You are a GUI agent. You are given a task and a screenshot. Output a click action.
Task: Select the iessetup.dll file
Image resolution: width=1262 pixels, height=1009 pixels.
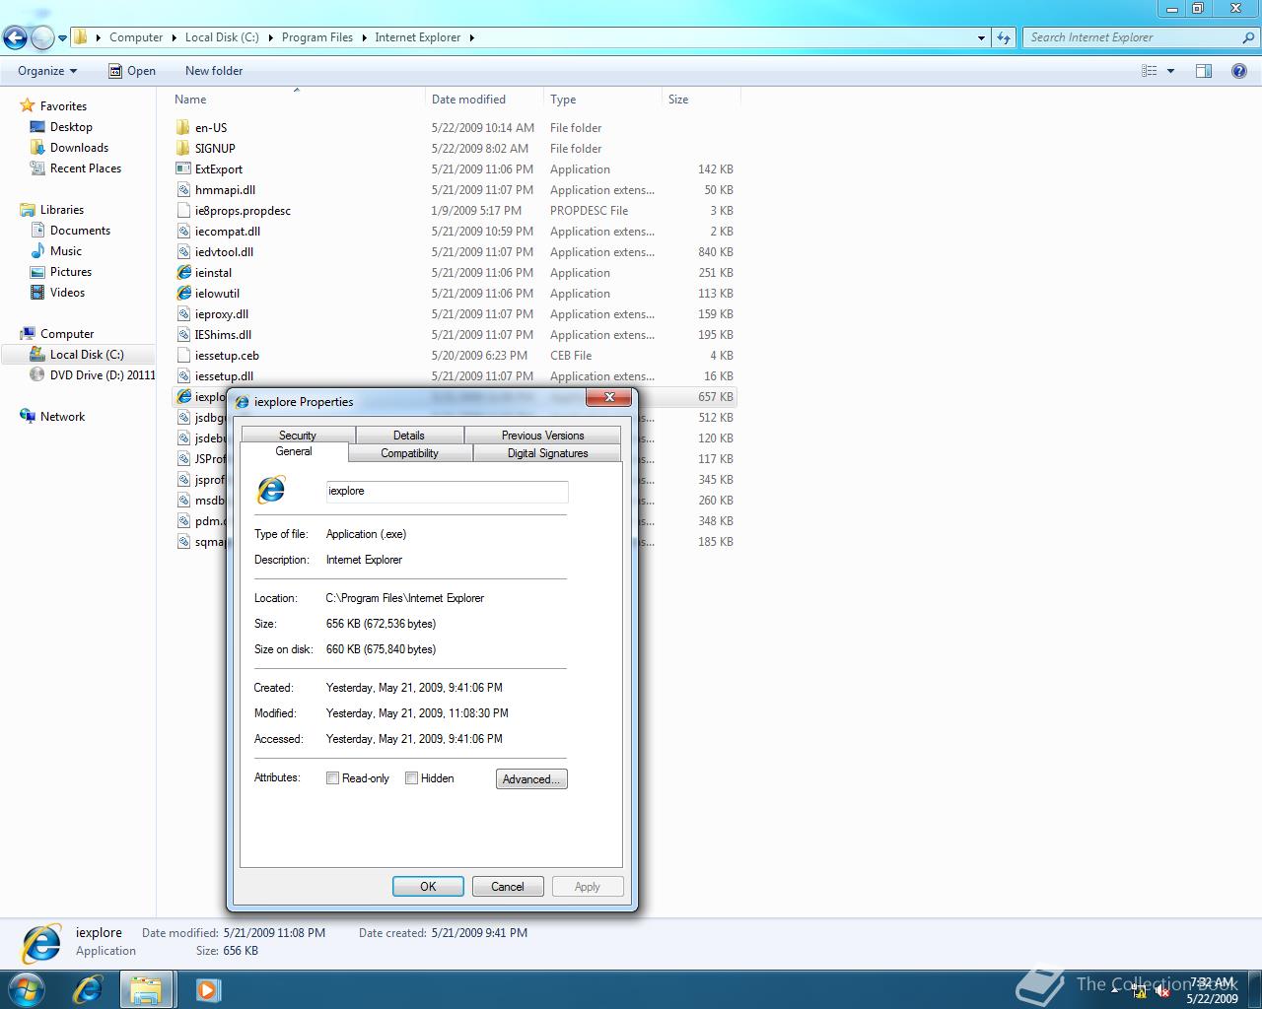tap(224, 376)
